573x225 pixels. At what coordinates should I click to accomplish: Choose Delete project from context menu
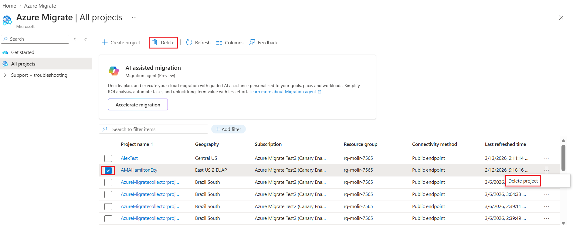[523, 181]
